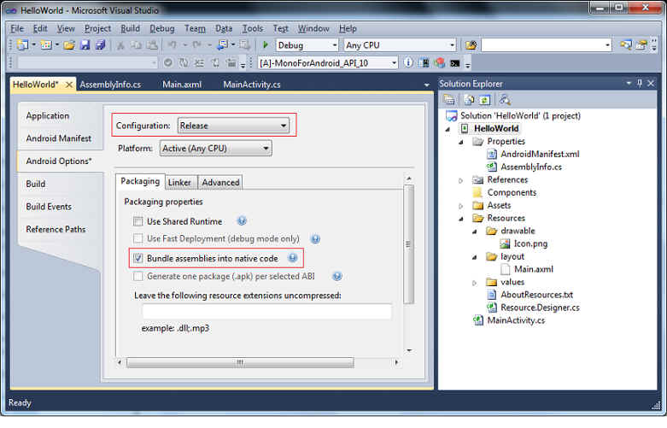Open the document tab list dropdown arrow

click(427, 85)
